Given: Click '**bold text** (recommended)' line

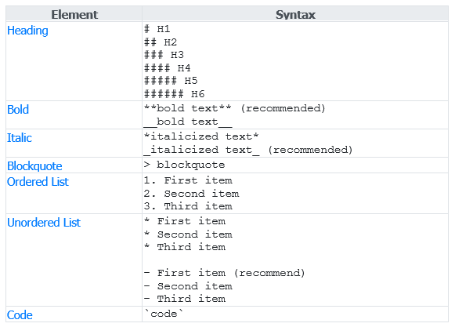Looking at the screenshot, I should click(235, 108).
